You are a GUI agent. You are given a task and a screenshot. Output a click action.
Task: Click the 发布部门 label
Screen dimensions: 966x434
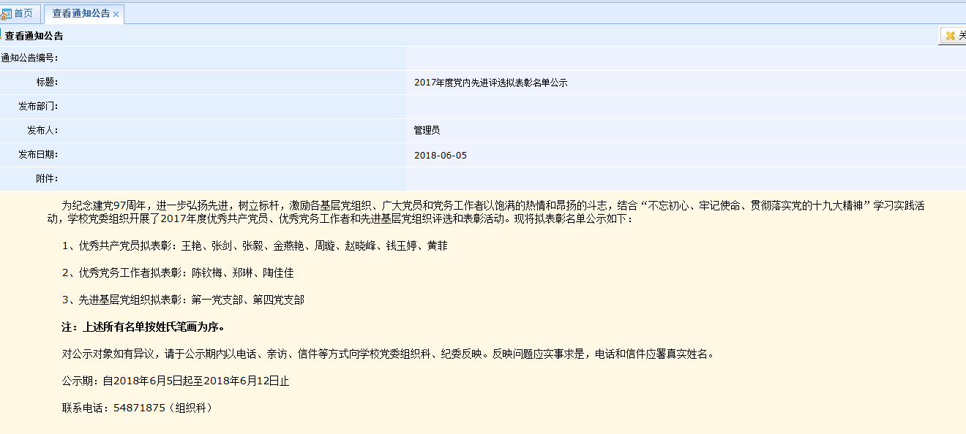click(38, 107)
